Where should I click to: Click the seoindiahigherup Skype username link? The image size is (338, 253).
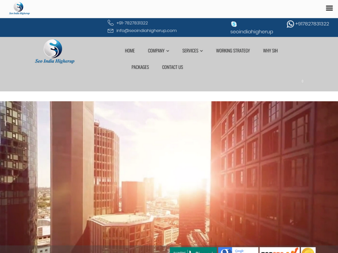(252, 32)
